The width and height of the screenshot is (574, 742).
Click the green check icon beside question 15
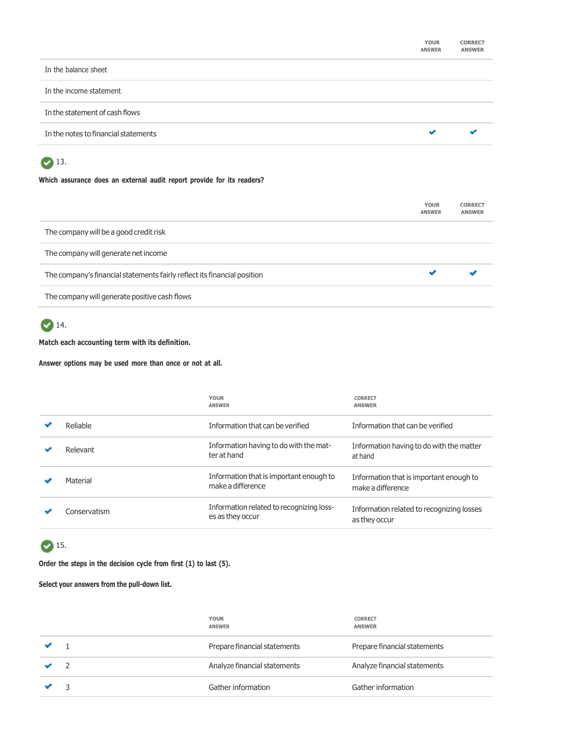coord(47,546)
